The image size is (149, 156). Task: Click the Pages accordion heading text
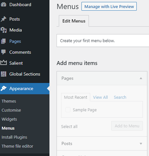tap(67, 78)
